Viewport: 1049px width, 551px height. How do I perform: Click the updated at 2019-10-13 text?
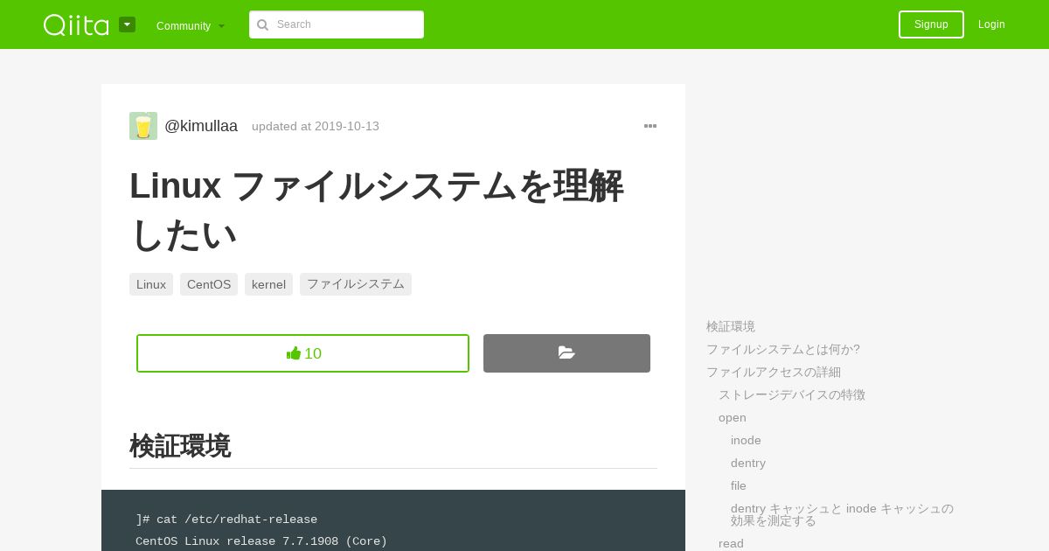tap(316, 126)
